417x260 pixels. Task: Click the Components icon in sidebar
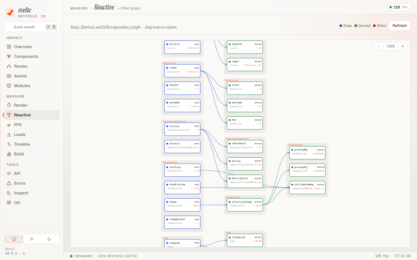tap(9, 57)
